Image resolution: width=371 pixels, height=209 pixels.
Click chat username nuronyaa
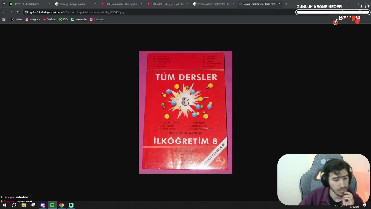[x=9, y=197]
